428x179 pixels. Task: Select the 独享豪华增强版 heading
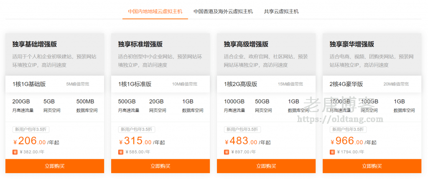352,44
